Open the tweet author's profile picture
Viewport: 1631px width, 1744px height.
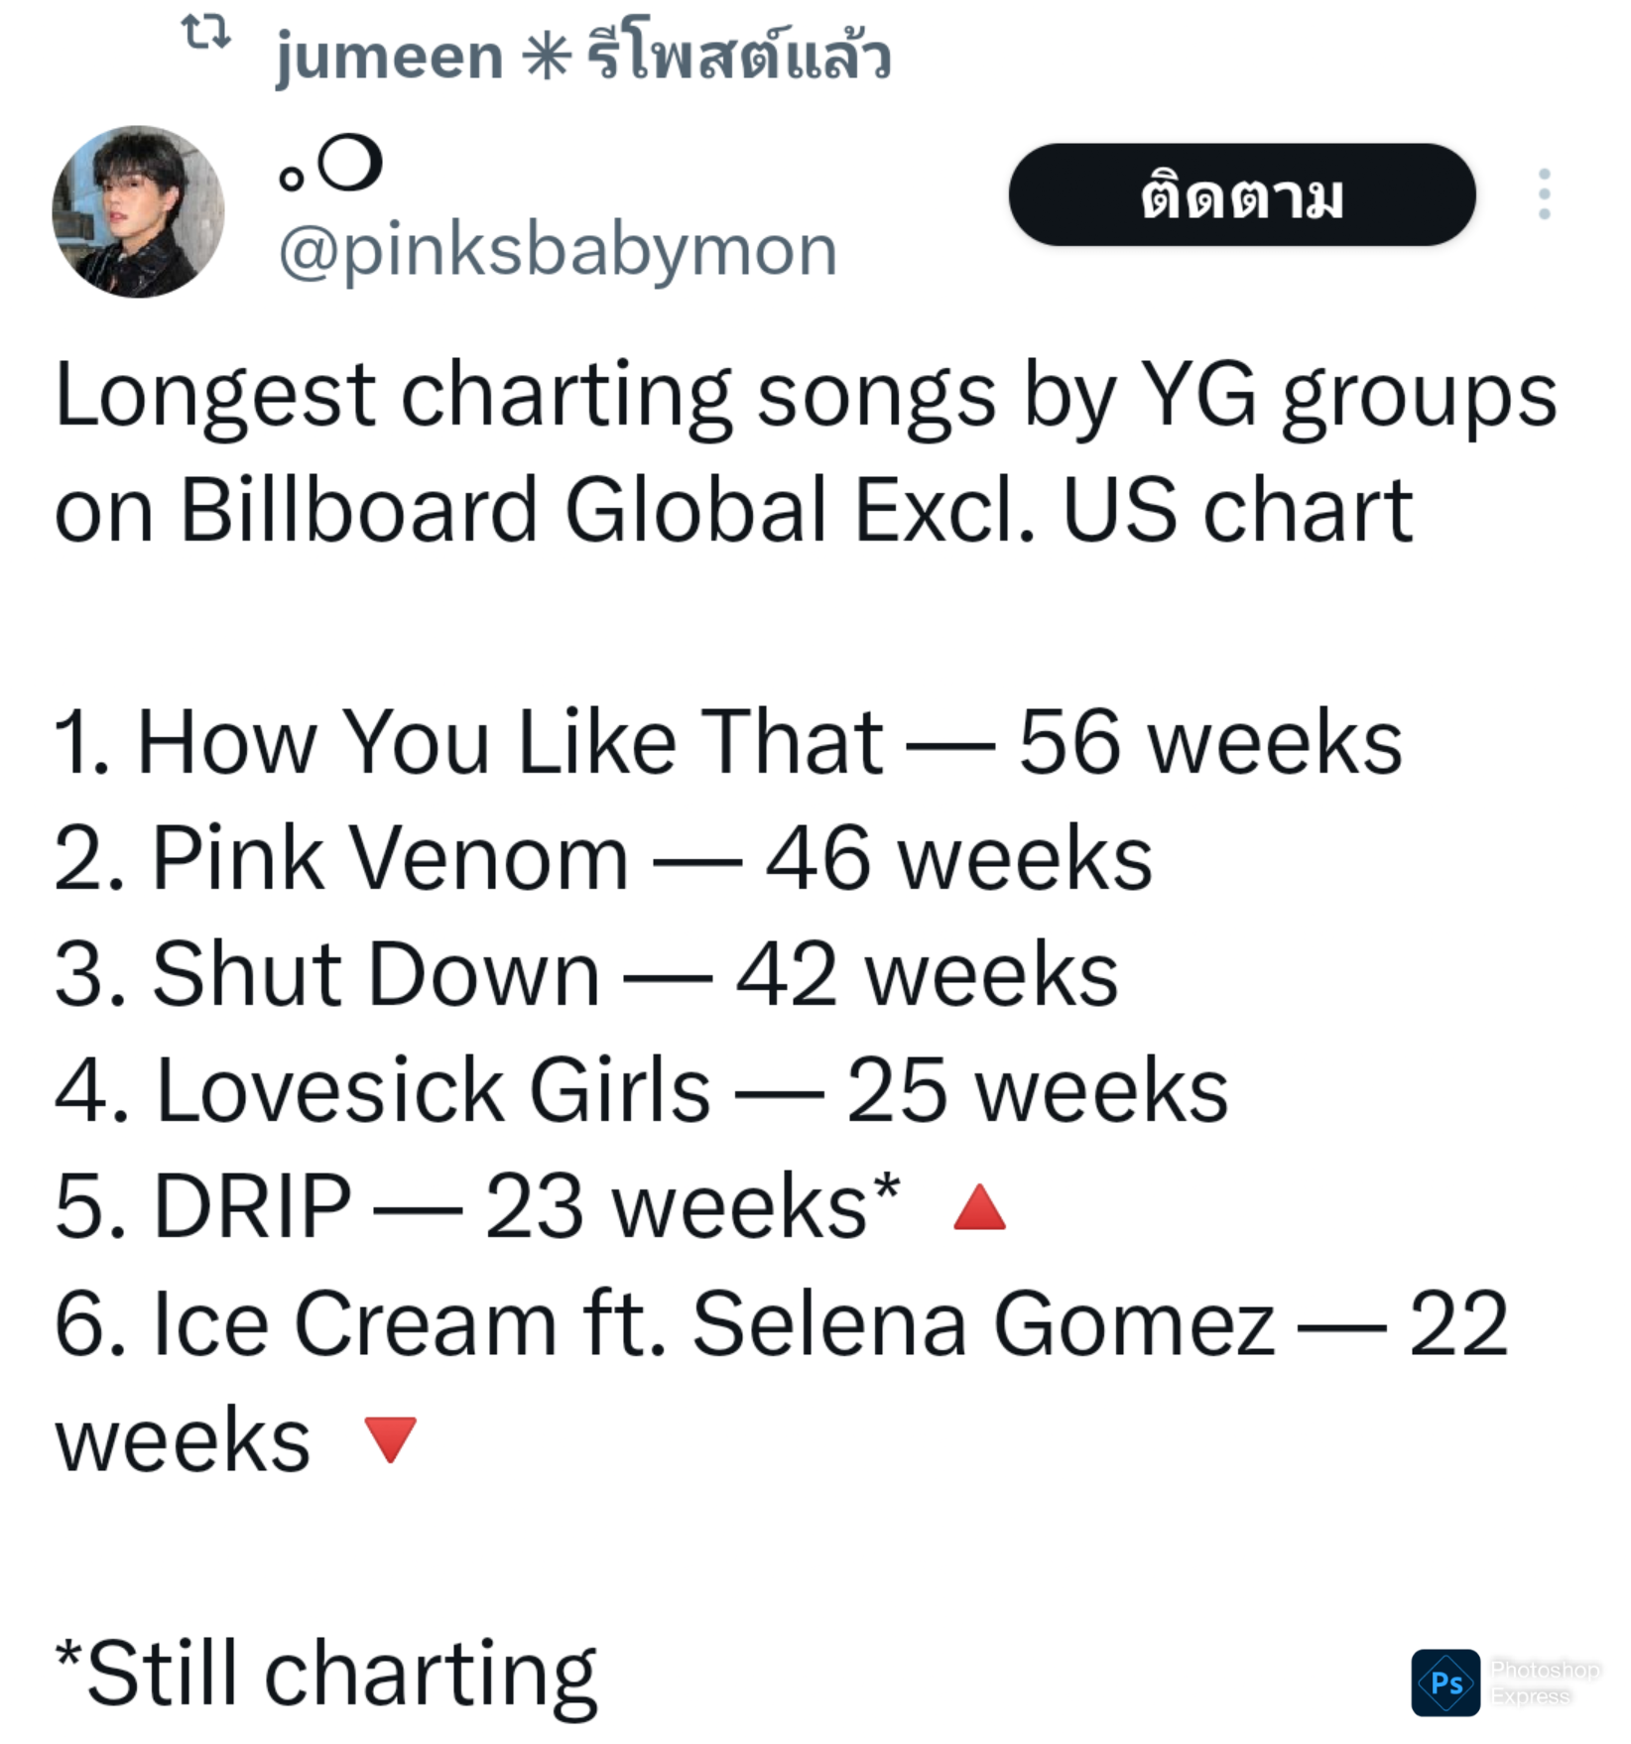pyautogui.click(x=138, y=211)
